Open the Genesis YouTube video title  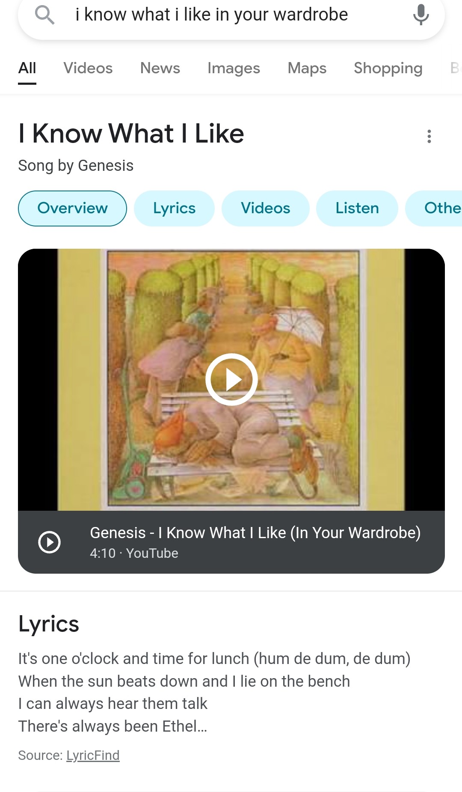(255, 533)
